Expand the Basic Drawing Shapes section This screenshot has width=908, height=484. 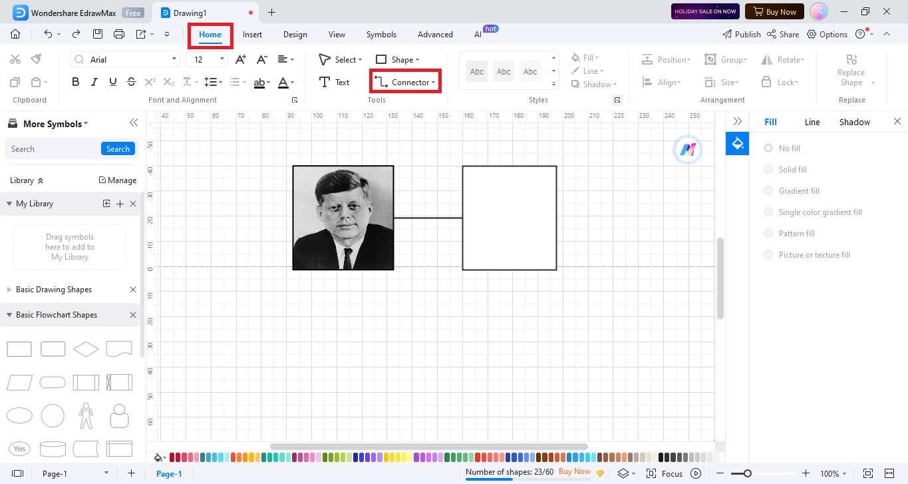click(53, 290)
